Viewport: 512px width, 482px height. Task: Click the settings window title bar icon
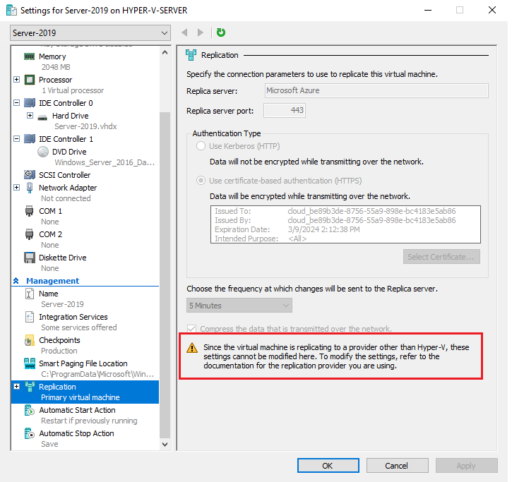(x=11, y=10)
